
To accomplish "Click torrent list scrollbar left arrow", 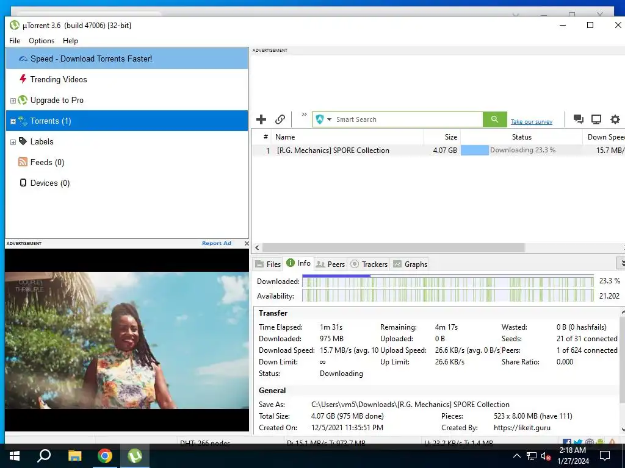I will coord(257,247).
